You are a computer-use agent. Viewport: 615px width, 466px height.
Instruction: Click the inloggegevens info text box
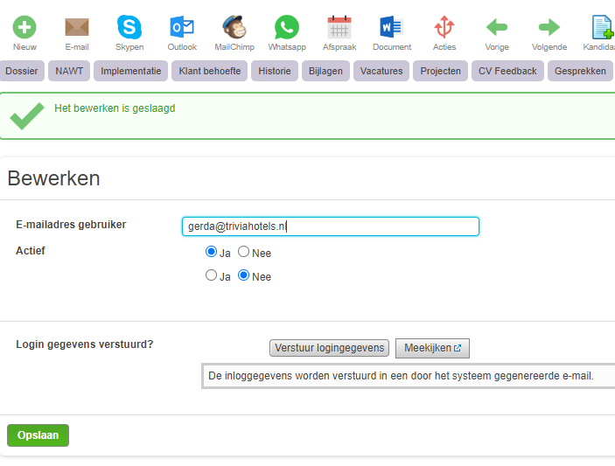408,376
